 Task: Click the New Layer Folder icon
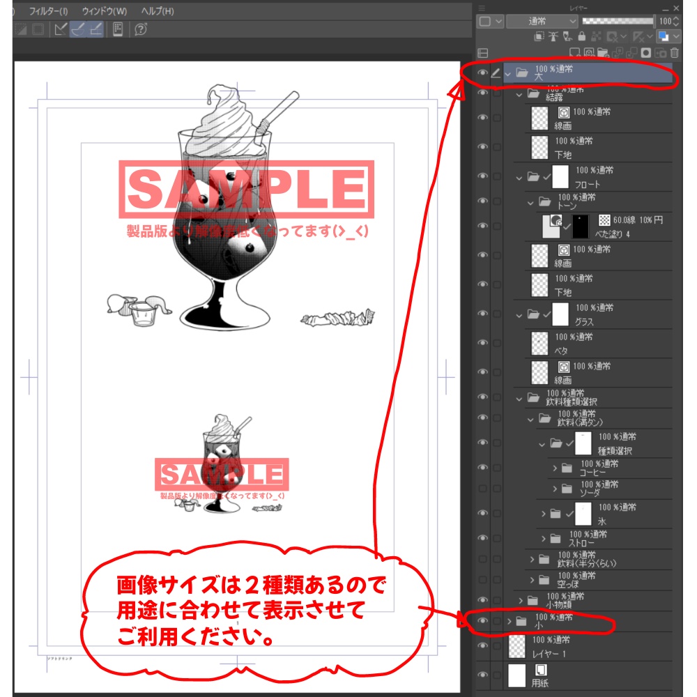point(603,52)
